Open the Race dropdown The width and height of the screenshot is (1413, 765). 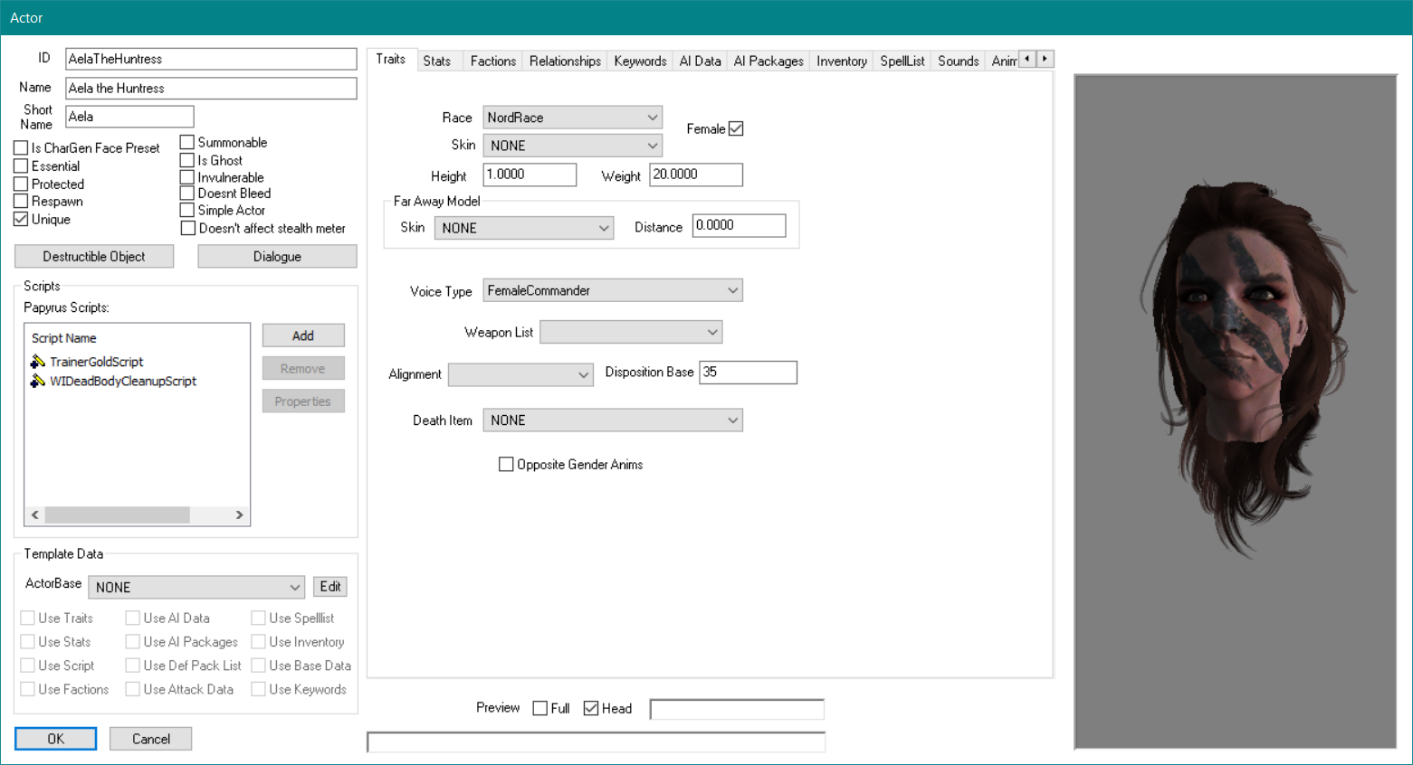[x=572, y=118]
